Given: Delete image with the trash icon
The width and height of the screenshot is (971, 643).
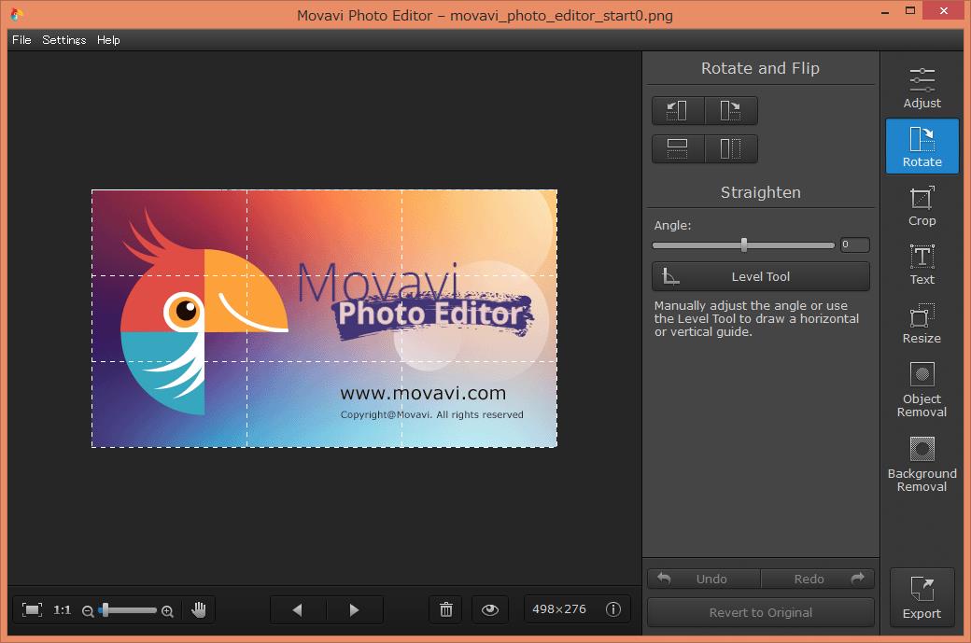Looking at the screenshot, I should [446, 609].
